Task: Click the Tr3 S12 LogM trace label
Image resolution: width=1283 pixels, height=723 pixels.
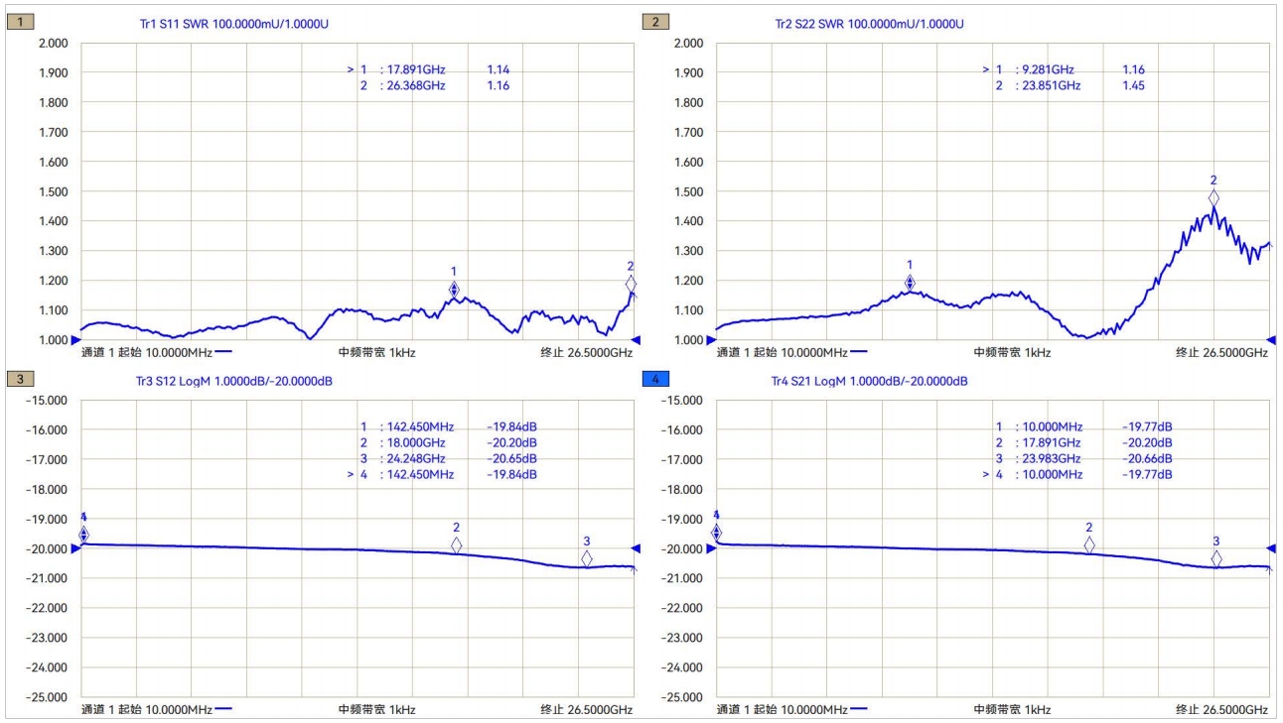Action: click(233, 381)
